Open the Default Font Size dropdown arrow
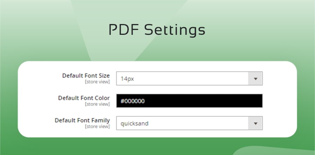 point(255,79)
